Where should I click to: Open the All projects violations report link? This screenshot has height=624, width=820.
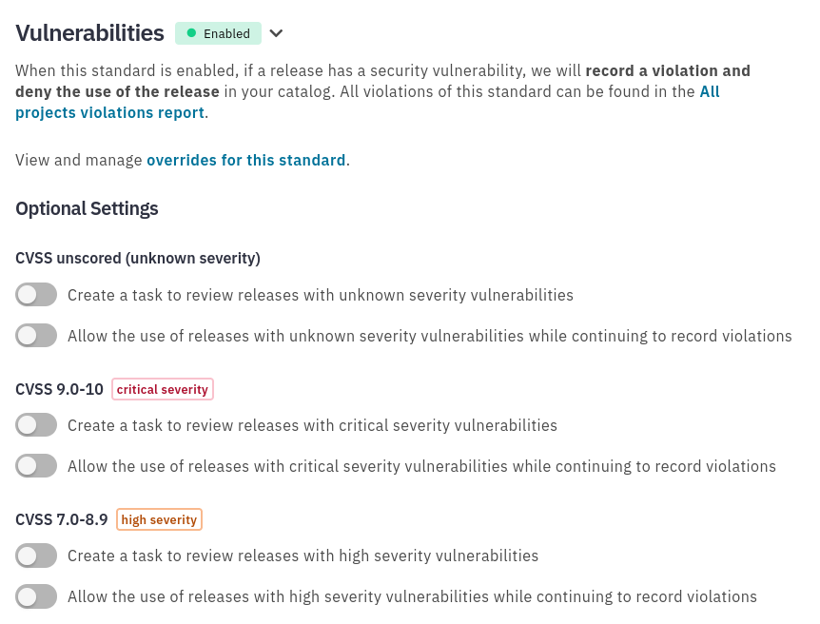pyautogui.click(x=367, y=102)
